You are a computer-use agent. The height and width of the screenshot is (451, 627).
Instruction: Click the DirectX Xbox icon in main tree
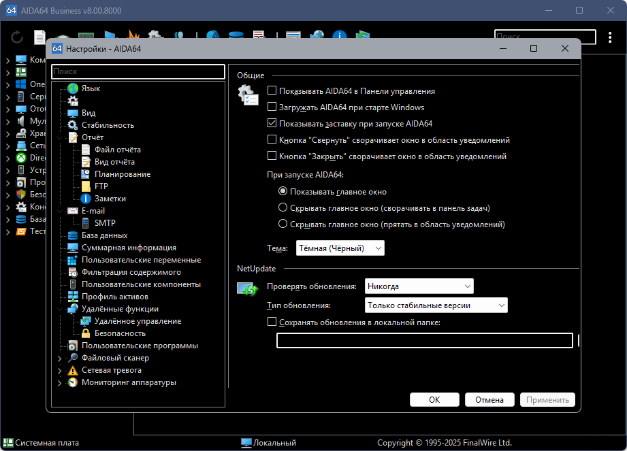coord(21,158)
